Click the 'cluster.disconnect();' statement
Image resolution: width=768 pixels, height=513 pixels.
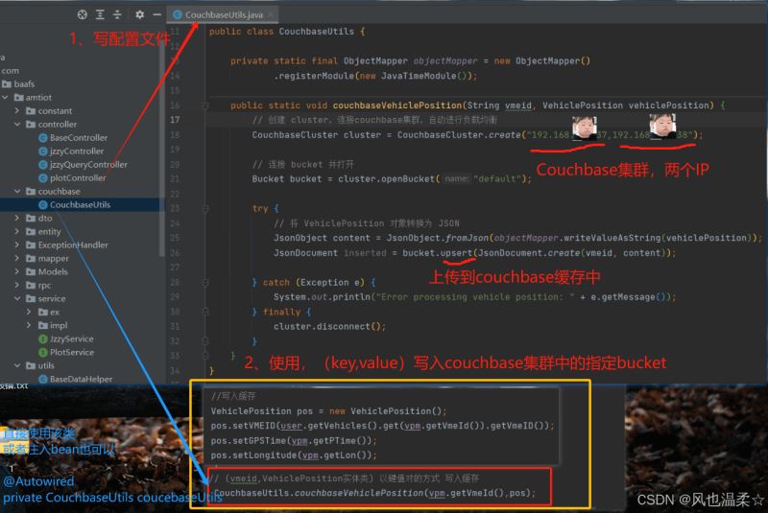329,327
